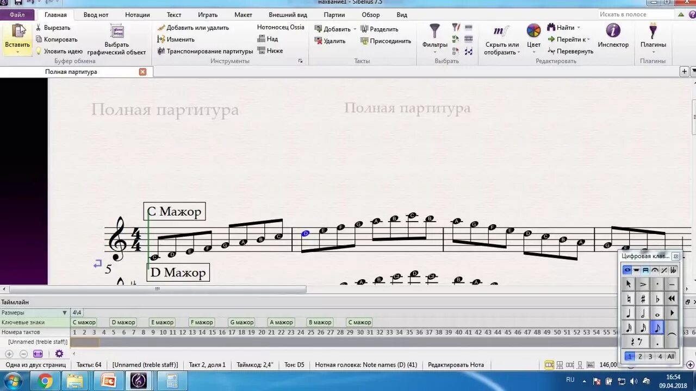Toggle the sixteenth note on keypad
This screenshot has height=391, width=696.
point(643,327)
